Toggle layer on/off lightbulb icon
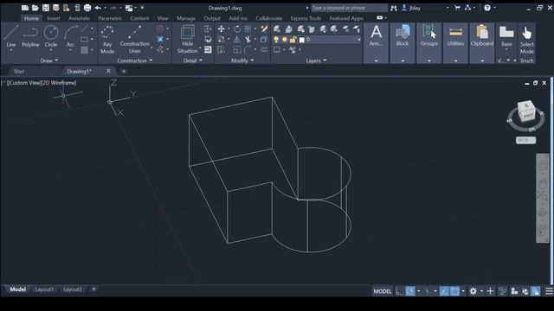Image resolution: width=554 pixels, height=311 pixels. point(276,40)
